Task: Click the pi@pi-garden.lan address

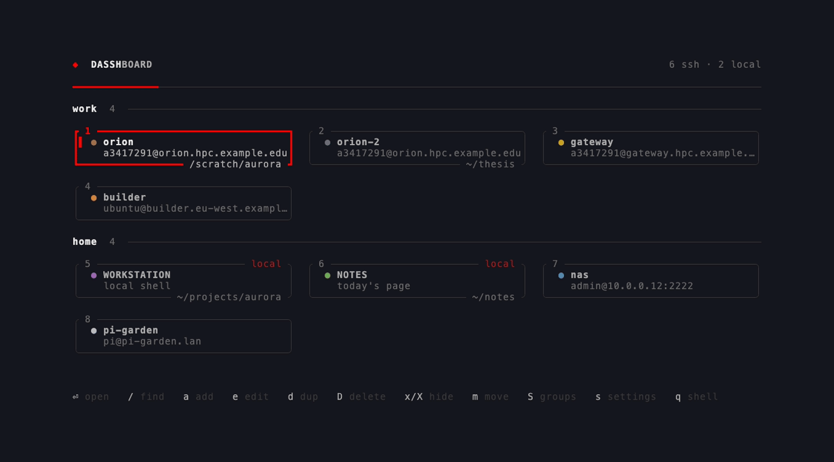Action: (x=152, y=341)
